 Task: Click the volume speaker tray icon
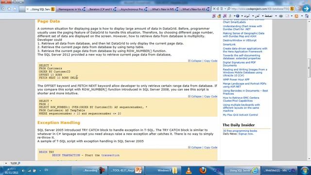point(23,171)
